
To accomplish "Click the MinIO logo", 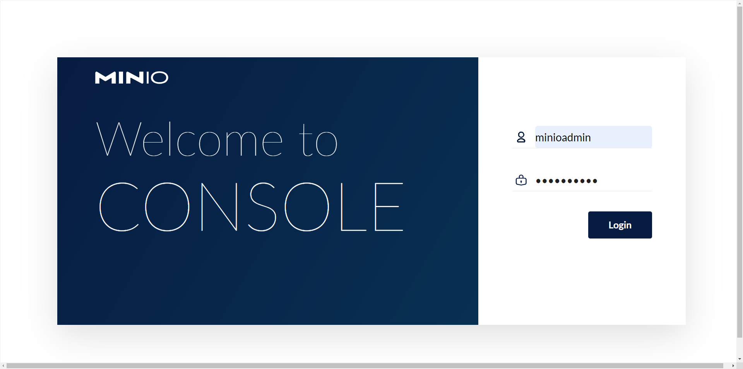I will pos(131,78).
